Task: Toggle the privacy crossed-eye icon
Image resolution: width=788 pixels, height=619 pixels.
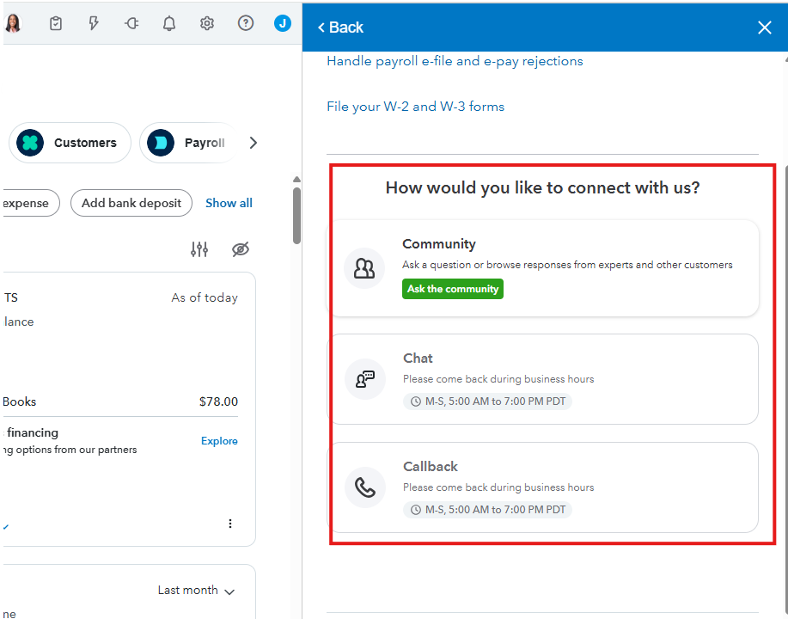Action: [x=241, y=249]
